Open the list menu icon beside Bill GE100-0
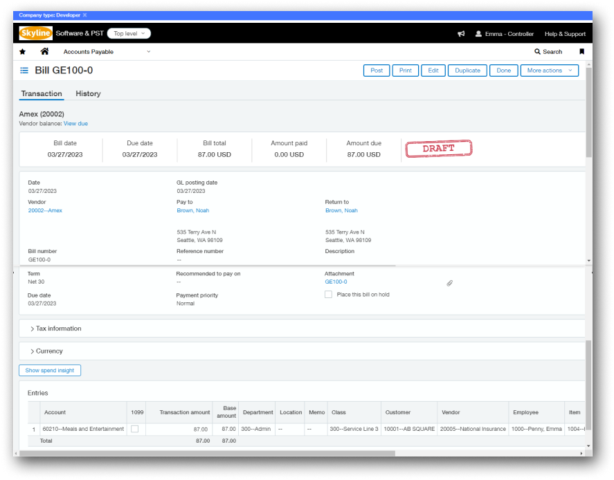Image resolution: width=614 pixels, height=480 pixels. (x=24, y=71)
